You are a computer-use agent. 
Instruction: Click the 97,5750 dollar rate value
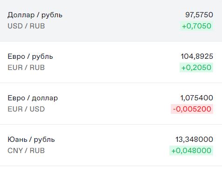point(199,15)
